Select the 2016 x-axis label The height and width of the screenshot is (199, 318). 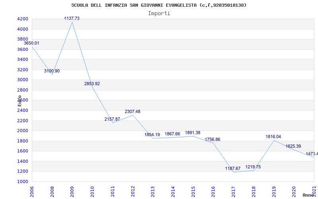point(213,191)
